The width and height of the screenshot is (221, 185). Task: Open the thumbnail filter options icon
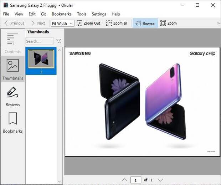tap(58, 41)
